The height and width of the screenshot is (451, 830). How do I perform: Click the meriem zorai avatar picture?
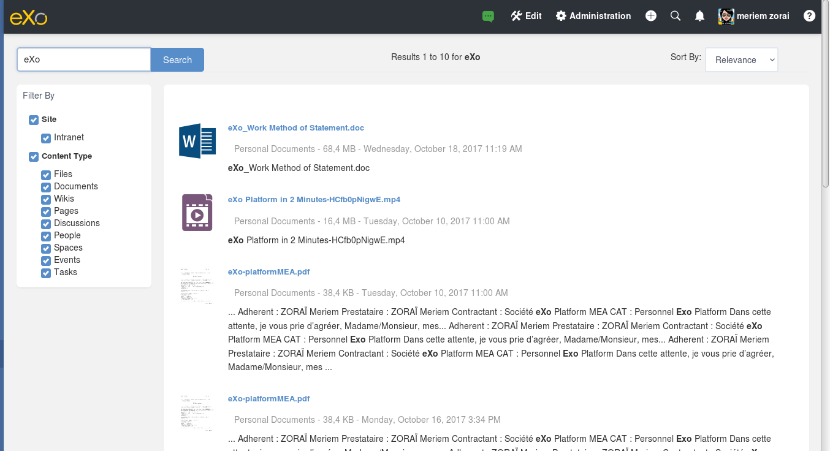point(726,17)
